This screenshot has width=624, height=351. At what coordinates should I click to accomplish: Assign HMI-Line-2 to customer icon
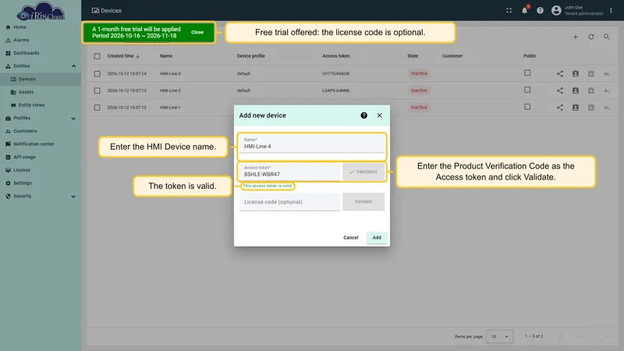click(x=576, y=90)
